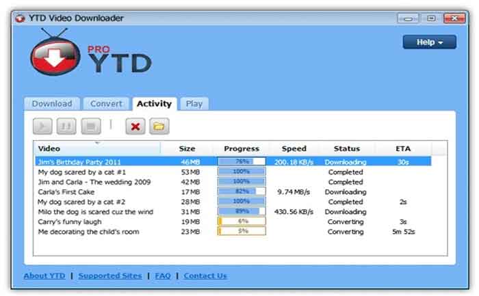Click the title bar YTD app icon
This screenshot has width=479, height=296.
click(x=20, y=18)
